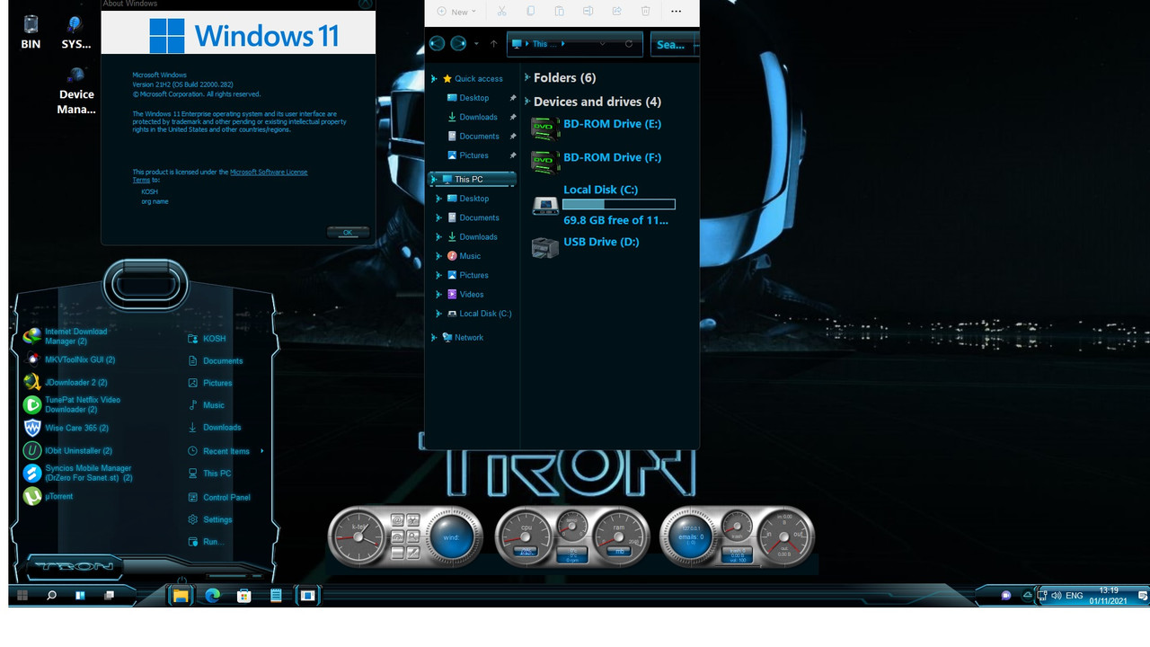This screenshot has height=647, width=1150.
Task: Click the Rename icon in Explorer toolbar
Action: point(588,12)
